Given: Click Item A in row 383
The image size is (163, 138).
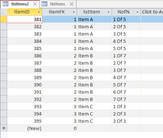Looking at the screenshot, I should click(95, 34).
